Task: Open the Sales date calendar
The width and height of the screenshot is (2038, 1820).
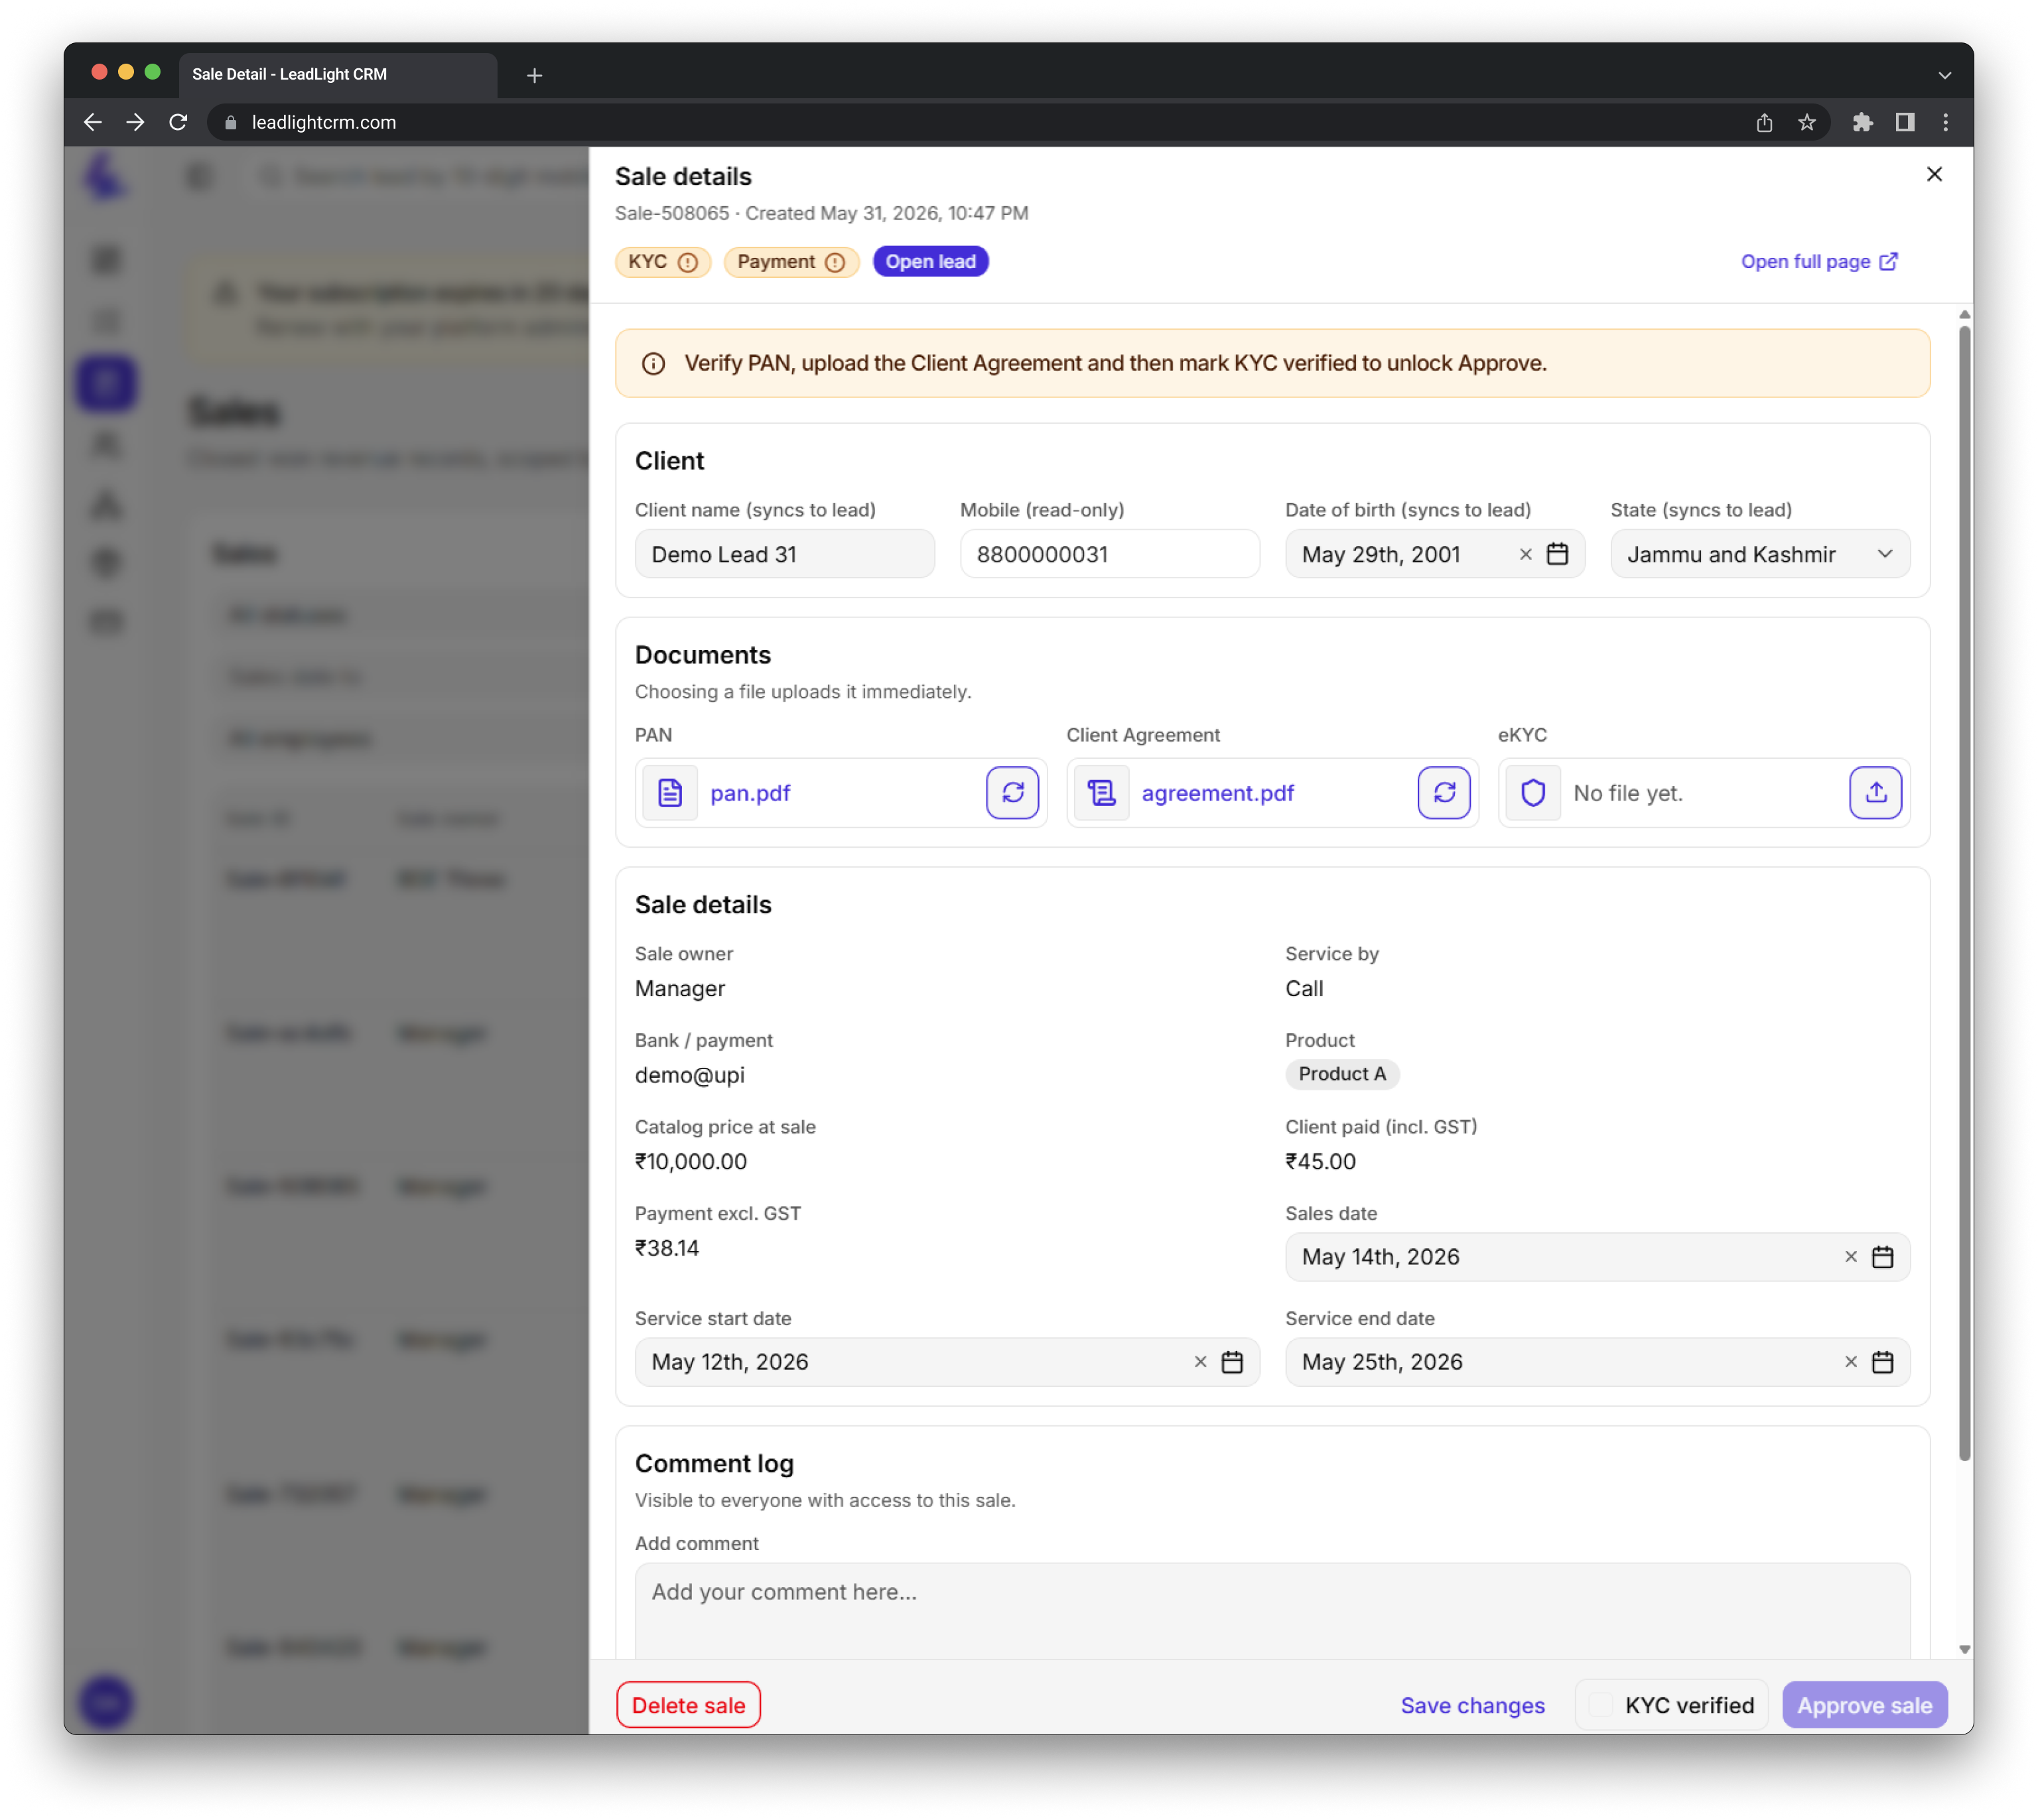Action: (1882, 1257)
